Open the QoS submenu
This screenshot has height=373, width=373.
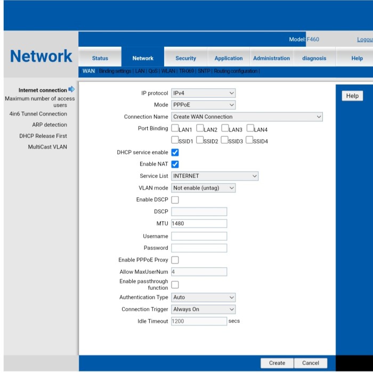point(153,71)
